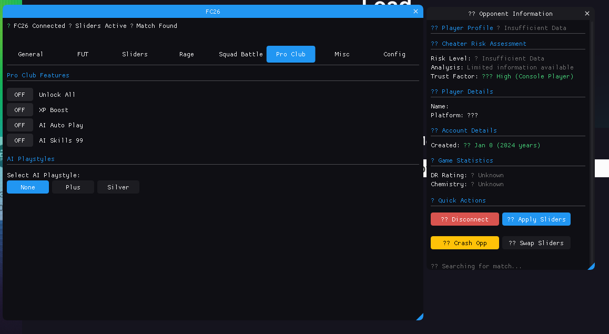The width and height of the screenshot is (609, 334).
Task: Click the AI Playstyles heading
Action: click(31, 159)
